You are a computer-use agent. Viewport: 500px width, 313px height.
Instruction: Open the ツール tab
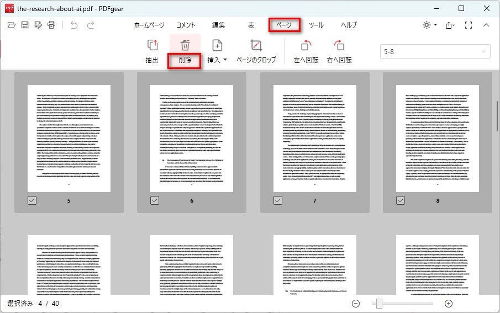[316, 25]
